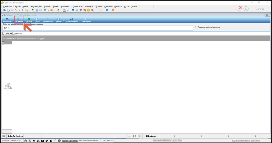Click the calendar toolbar icon
The width and height of the screenshot is (272, 143).
pos(81,10)
